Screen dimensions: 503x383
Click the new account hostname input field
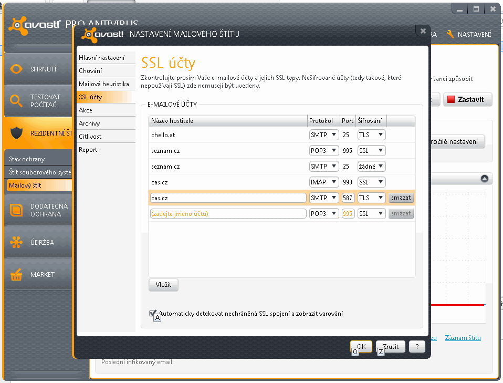pos(227,214)
